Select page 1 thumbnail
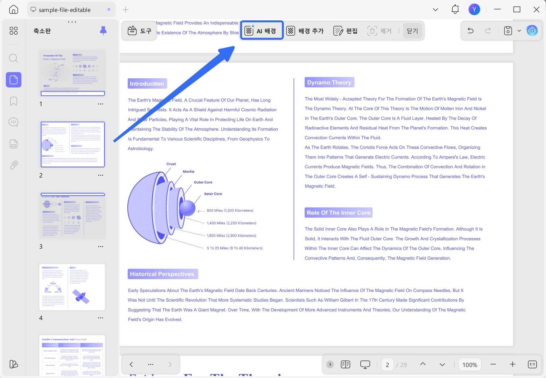Screen dimensions: 546x378 (x=73, y=73)
